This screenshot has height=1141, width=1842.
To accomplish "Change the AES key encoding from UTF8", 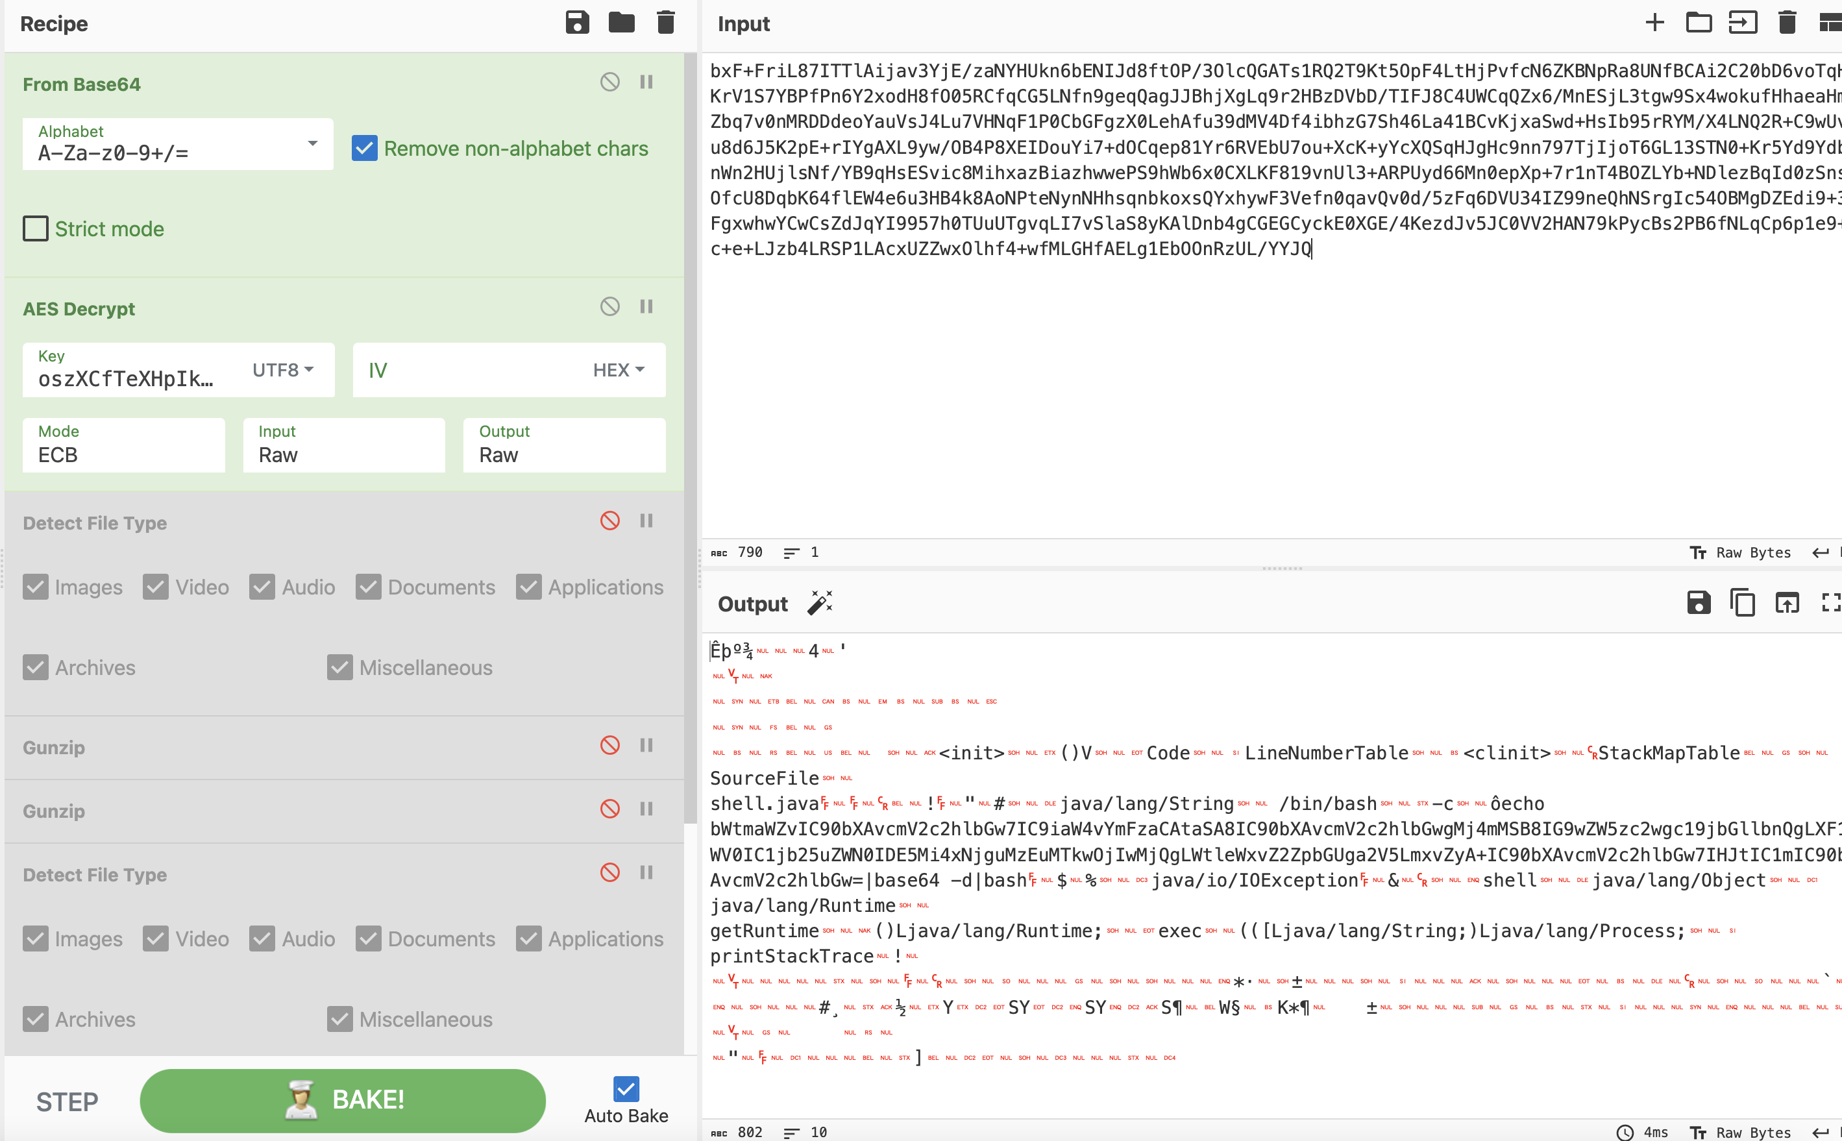I will 282,370.
